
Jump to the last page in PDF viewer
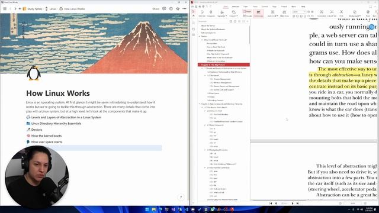click(x=297, y=204)
